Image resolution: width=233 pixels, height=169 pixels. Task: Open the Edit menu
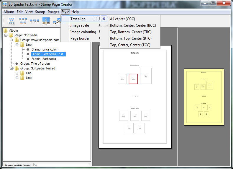[x=20, y=12]
